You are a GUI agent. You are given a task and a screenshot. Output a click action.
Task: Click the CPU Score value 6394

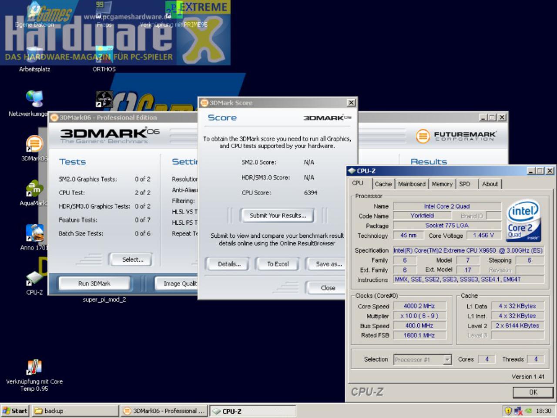pos(311,192)
